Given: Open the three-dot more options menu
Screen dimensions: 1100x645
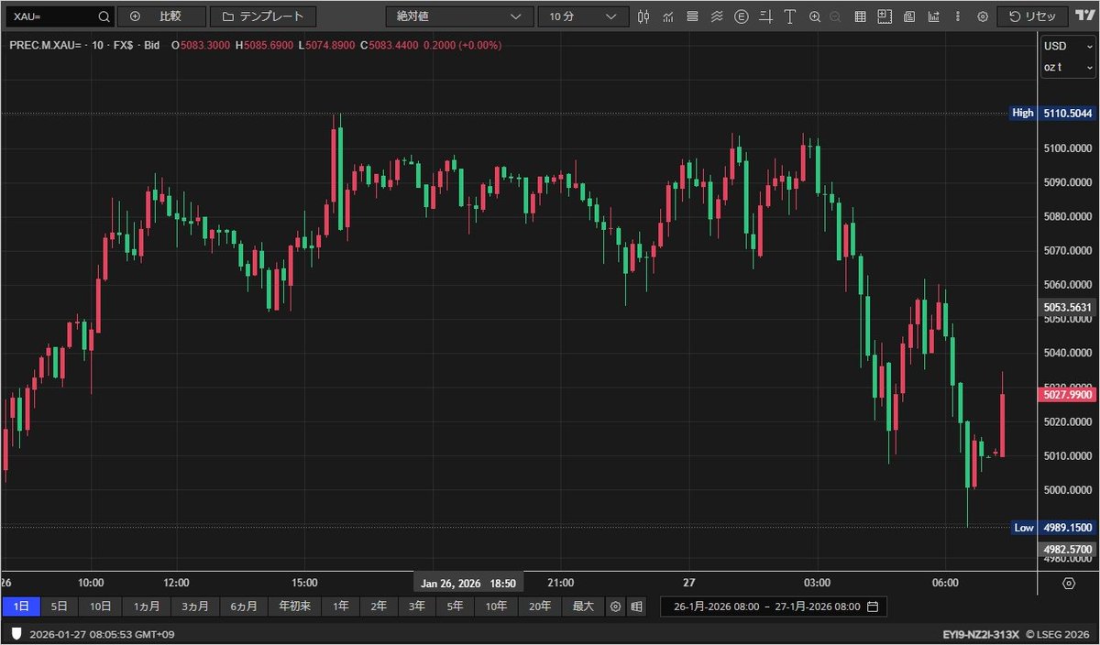Looking at the screenshot, I should point(957,16).
